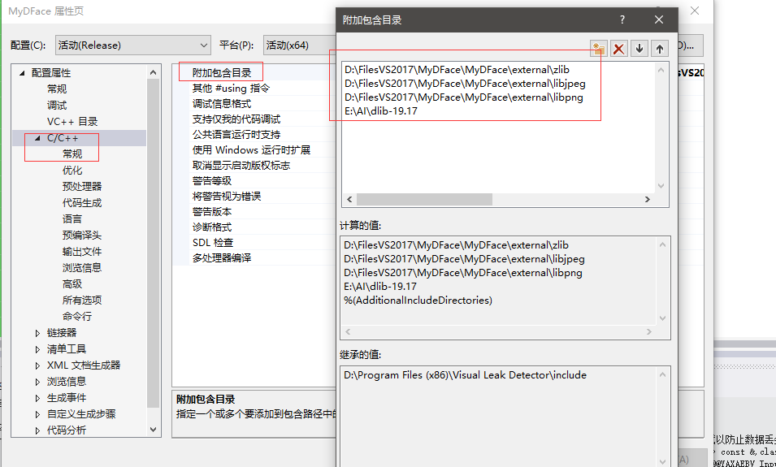Collapse the C/C++ tree node
This screenshot has height=467, width=776.
click(x=37, y=138)
